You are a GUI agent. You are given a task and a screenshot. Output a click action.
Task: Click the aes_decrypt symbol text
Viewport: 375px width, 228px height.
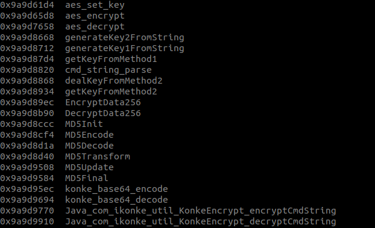coord(95,26)
